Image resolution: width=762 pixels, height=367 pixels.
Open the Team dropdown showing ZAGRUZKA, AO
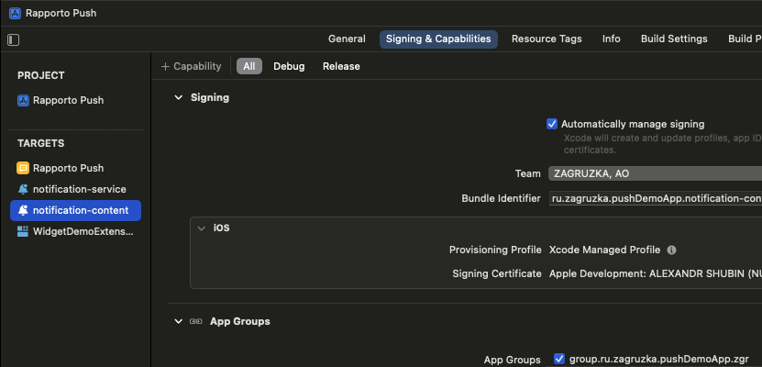point(655,173)
